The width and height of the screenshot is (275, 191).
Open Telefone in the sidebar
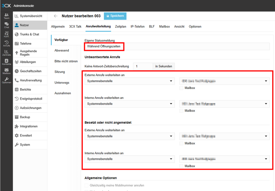pos(30,44)
